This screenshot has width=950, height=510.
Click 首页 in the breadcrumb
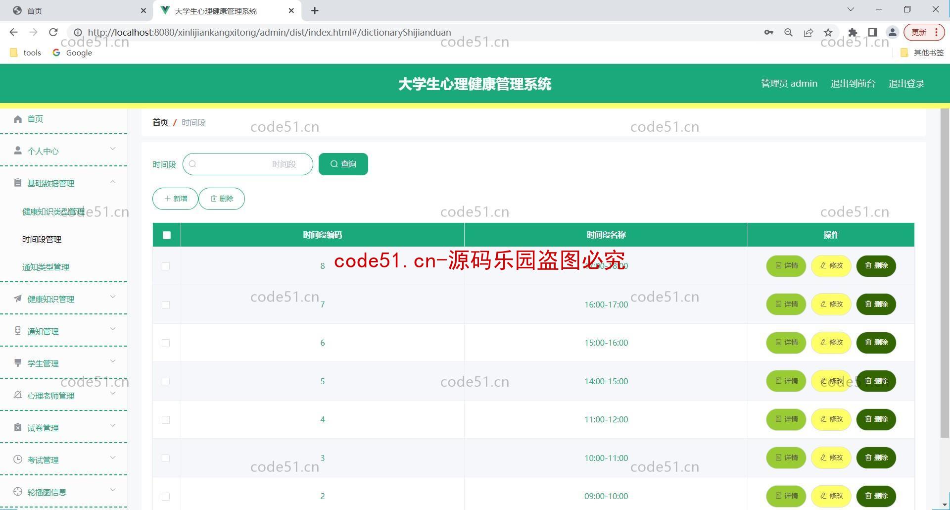click(160, 122)
